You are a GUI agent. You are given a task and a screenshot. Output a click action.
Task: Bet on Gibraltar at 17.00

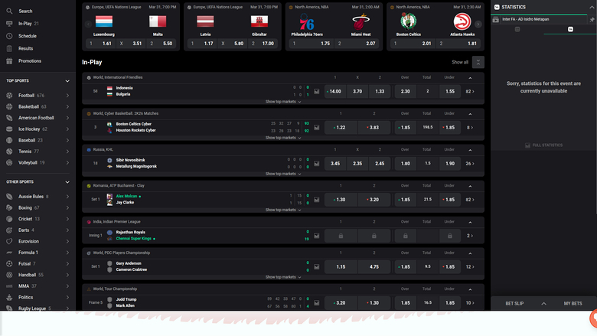[x=263, y=44]
